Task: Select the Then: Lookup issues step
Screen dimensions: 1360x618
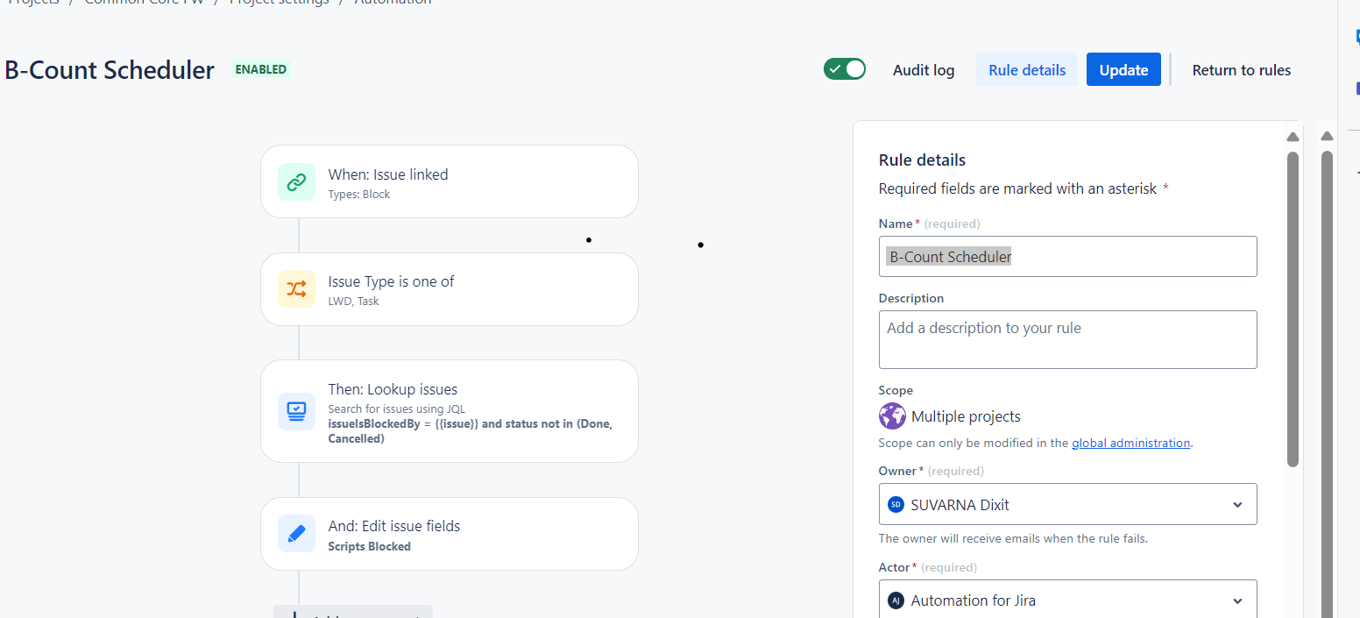Action: [449, 411]
